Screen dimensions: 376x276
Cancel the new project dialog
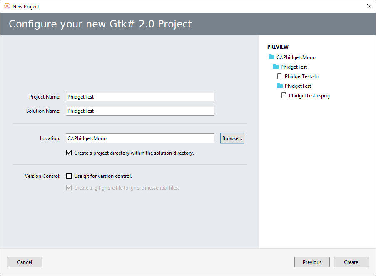[25, 262]
